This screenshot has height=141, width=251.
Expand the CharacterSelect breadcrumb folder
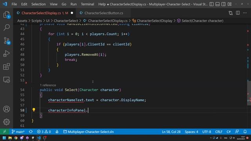pos(66,21)
